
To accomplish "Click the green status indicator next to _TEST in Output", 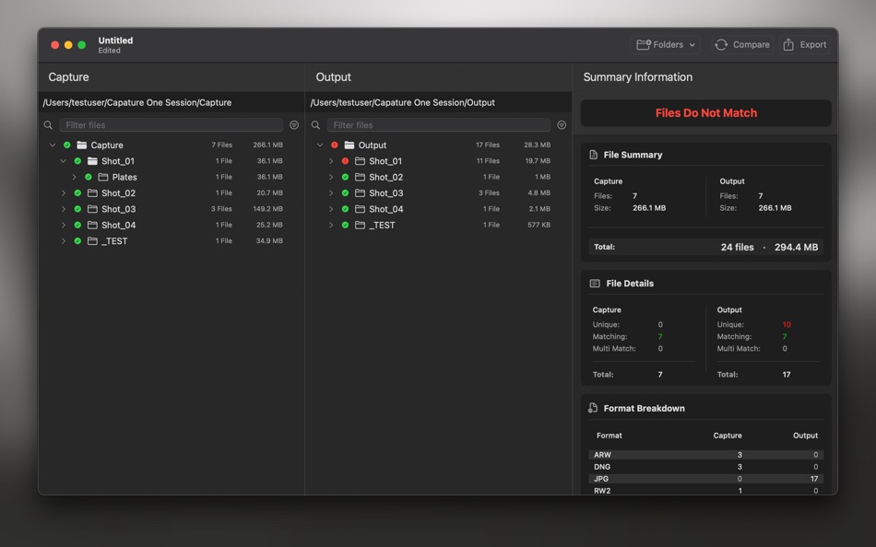I will (345, 225).
